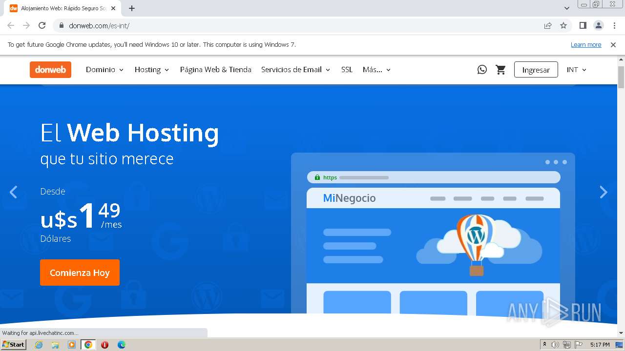
Task: Go to next slide arrow
Action: 604,192
